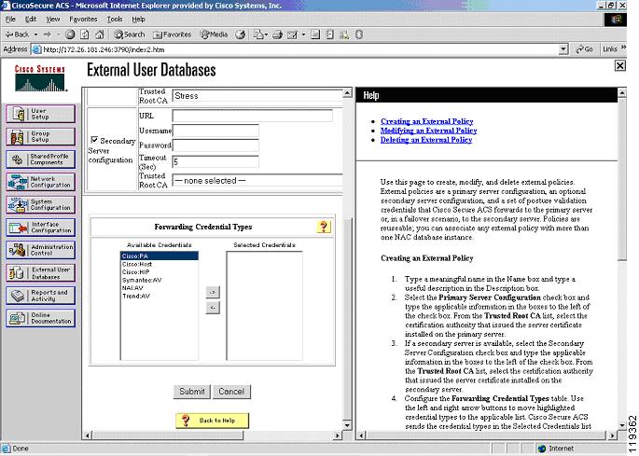Image resolution: width=639 pixels, height=456 pixels.
Task: Open the Favorites toolbar button
Action: coord(172,35)
